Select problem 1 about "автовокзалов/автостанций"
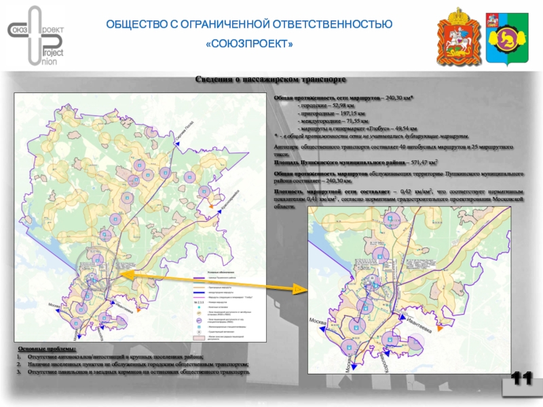The image size is (543, 407). (x=115, y=357)
